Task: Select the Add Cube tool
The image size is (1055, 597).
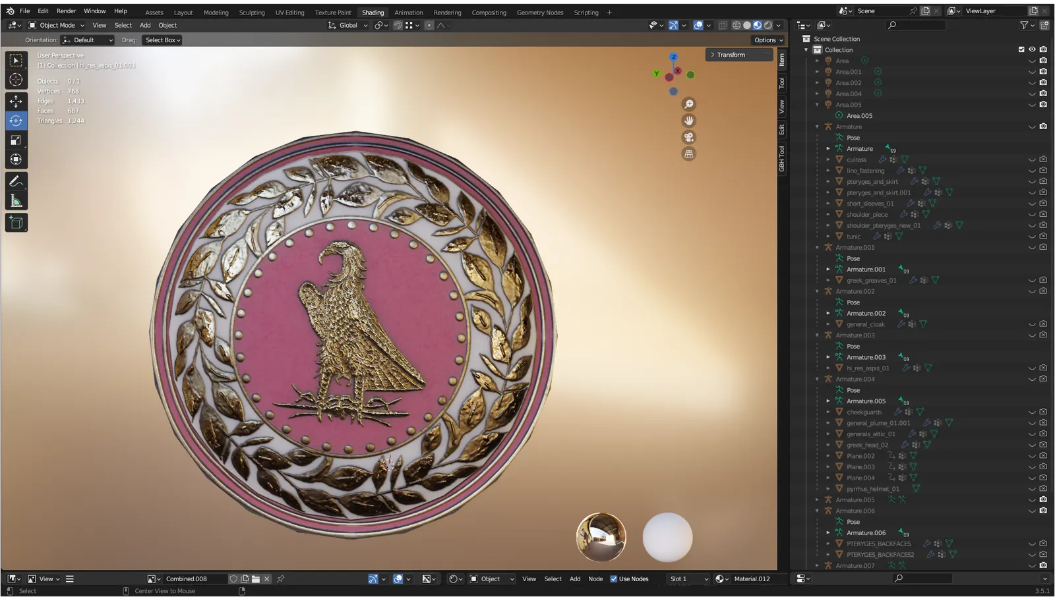Action: tap(16, 223)
